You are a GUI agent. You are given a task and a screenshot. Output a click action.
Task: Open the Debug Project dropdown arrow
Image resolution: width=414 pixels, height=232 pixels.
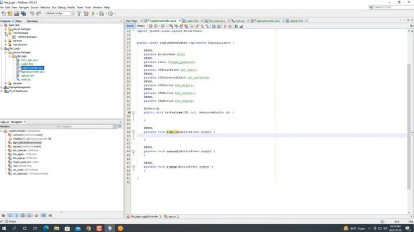(105, 14)
